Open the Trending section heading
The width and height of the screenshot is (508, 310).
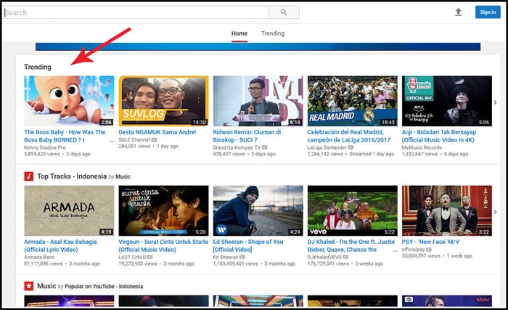coord(38,67)
